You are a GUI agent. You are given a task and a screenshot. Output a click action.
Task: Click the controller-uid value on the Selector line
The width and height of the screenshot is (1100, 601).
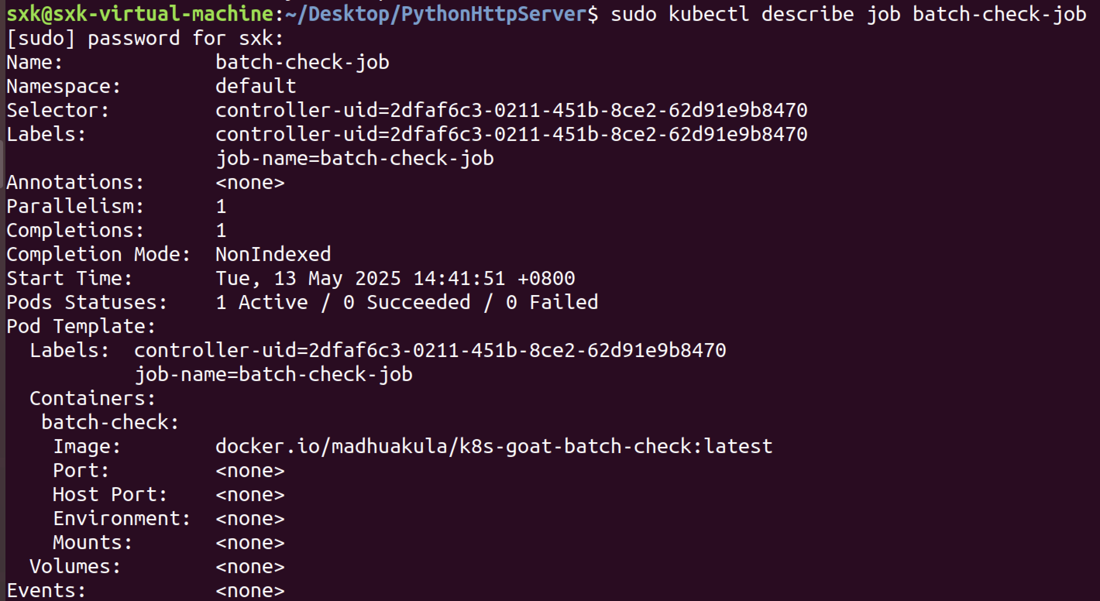pyautogui.click(x=511, y=110)
